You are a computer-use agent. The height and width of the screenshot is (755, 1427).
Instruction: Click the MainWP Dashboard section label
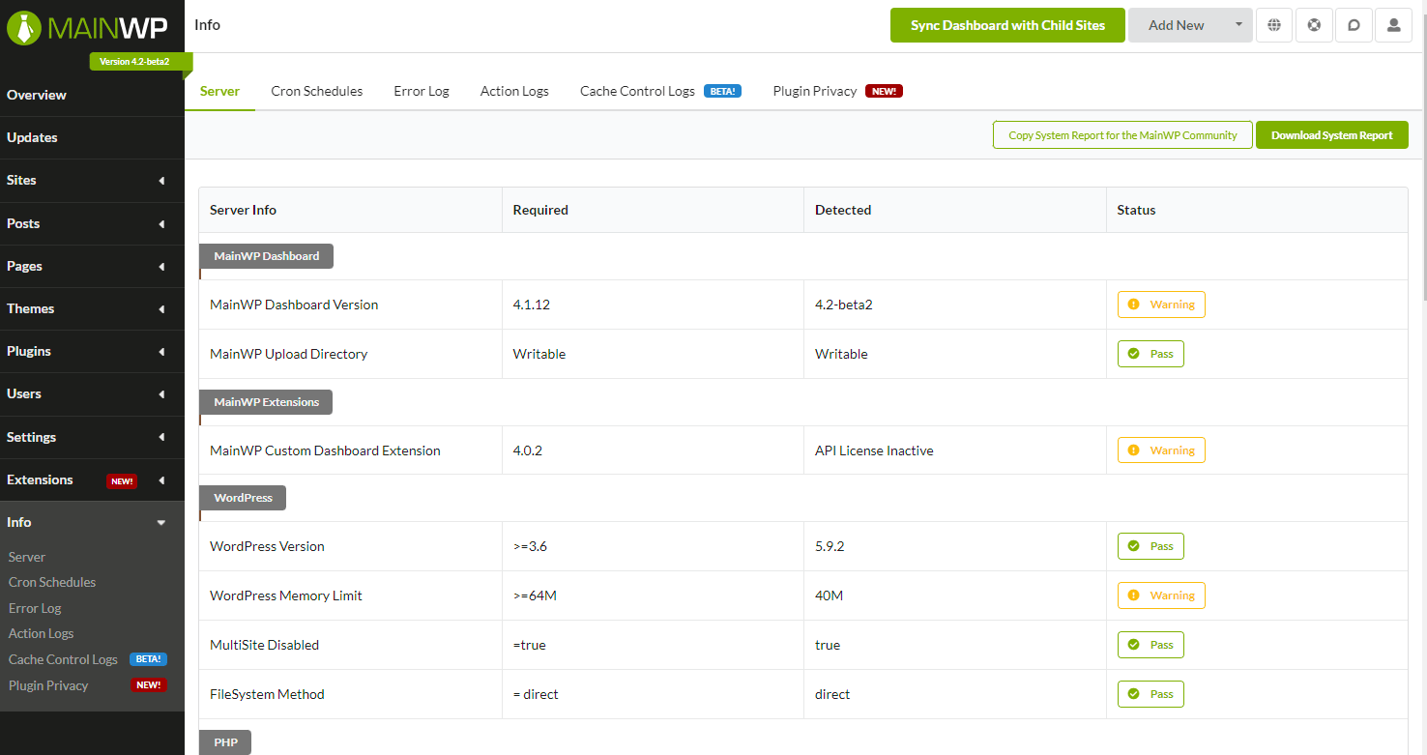pyautogui.click(x=266, y=256)
